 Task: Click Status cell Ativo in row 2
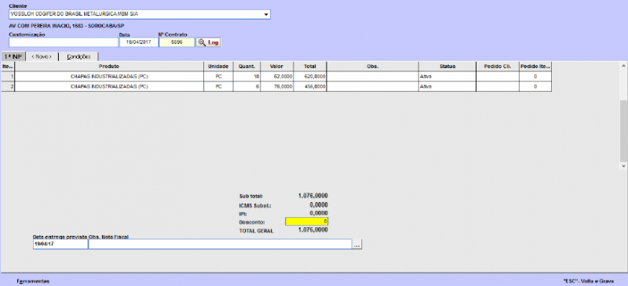tap(447, 86)
